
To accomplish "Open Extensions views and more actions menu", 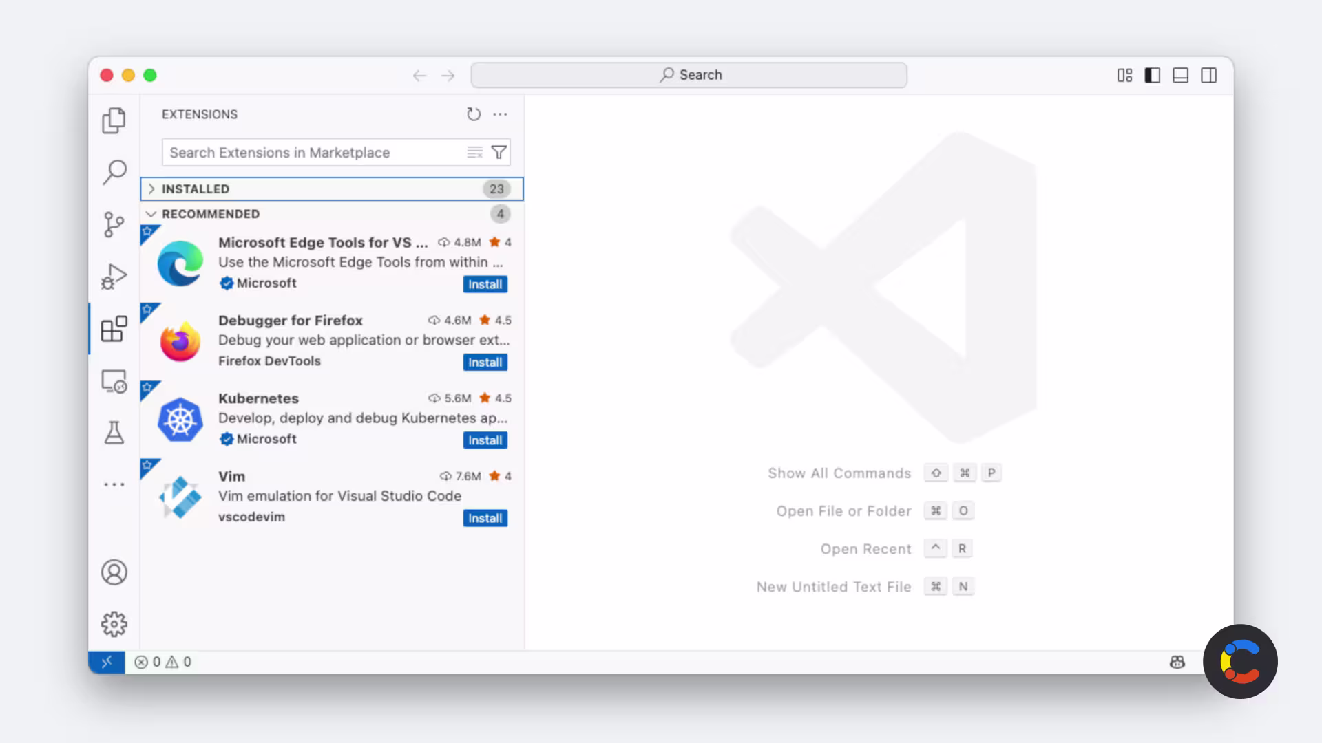I will 500,114.
